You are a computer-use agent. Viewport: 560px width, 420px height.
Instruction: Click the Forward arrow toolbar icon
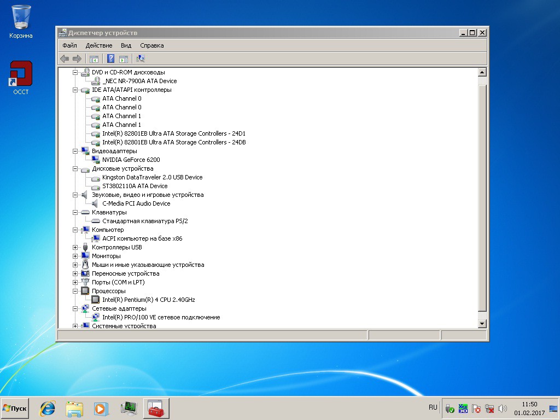pos(77,59)
